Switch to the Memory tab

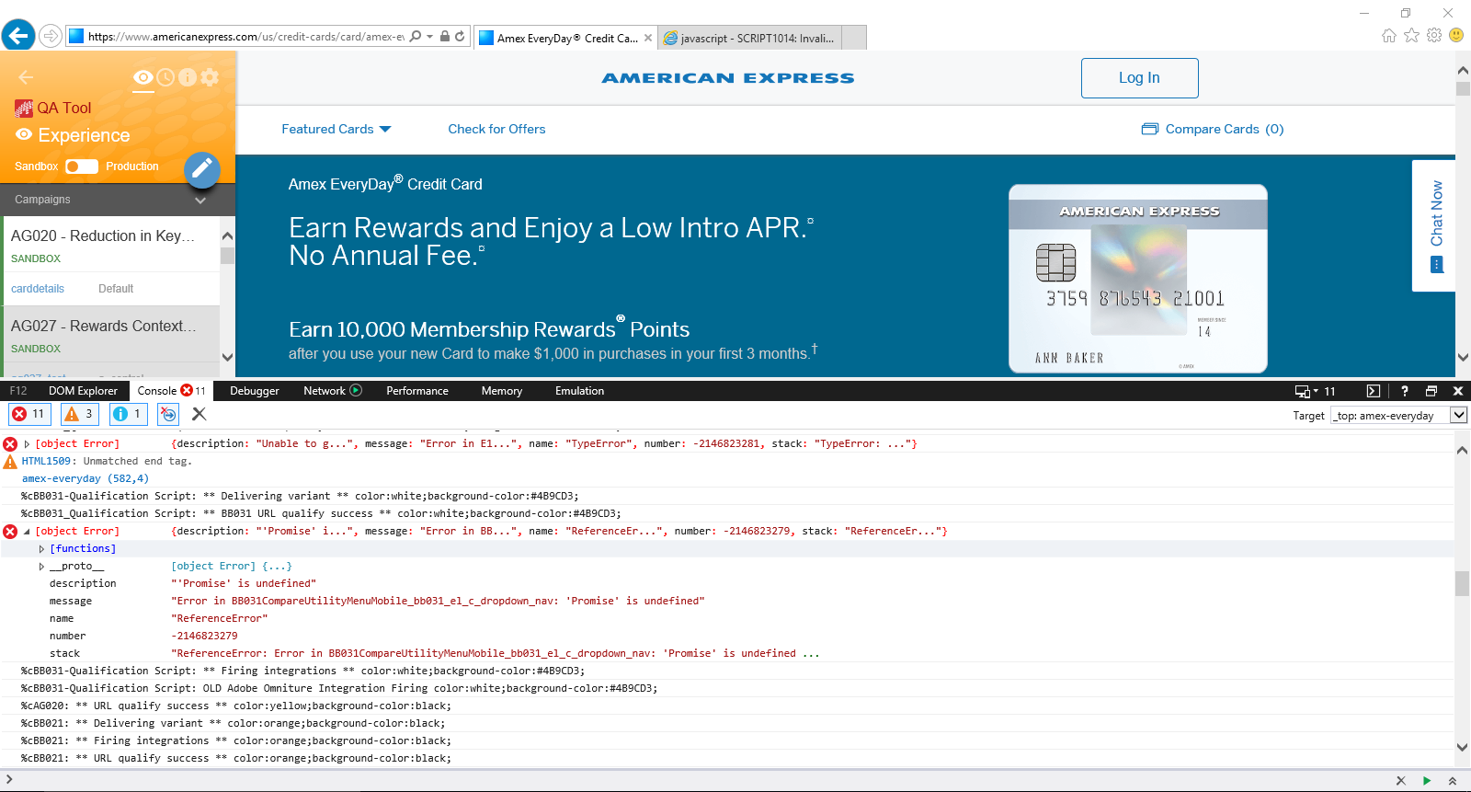click(x=502, y=391)
